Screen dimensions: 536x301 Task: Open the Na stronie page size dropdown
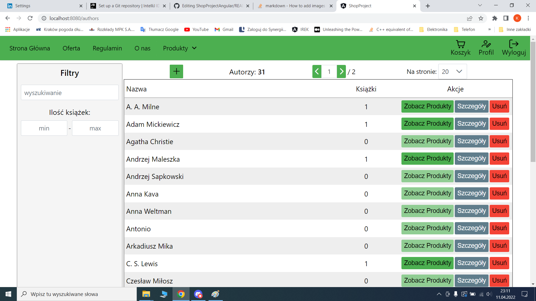[452, 72]
